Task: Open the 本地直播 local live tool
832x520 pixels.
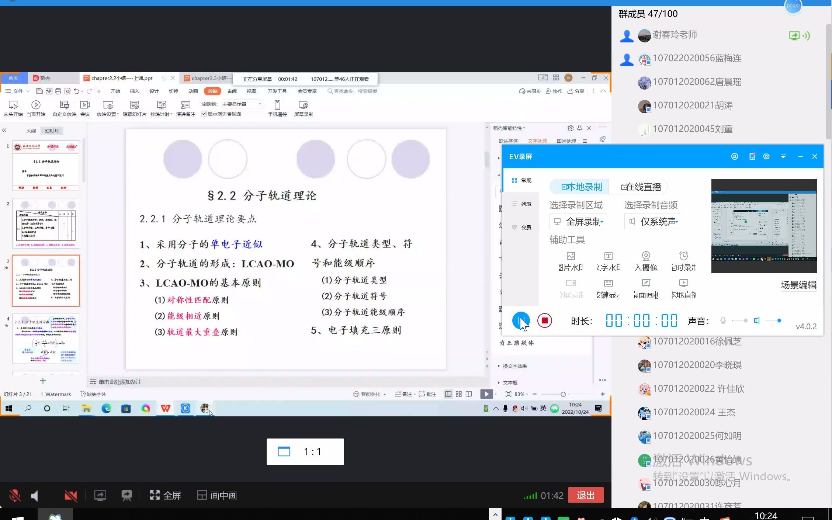Action: click(x=683, y=289)
